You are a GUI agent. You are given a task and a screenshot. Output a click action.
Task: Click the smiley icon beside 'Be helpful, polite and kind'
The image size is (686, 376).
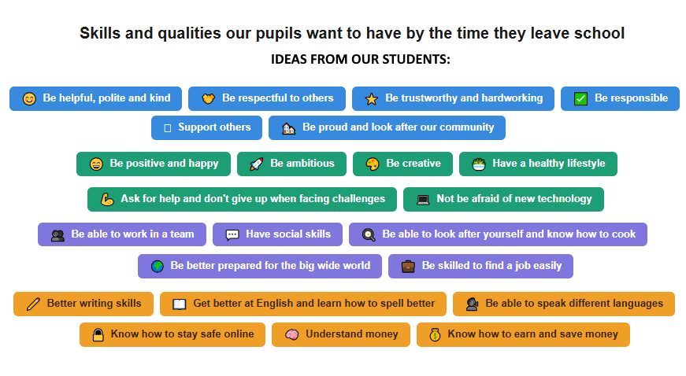pyautogui.click(x=29, y=99)
